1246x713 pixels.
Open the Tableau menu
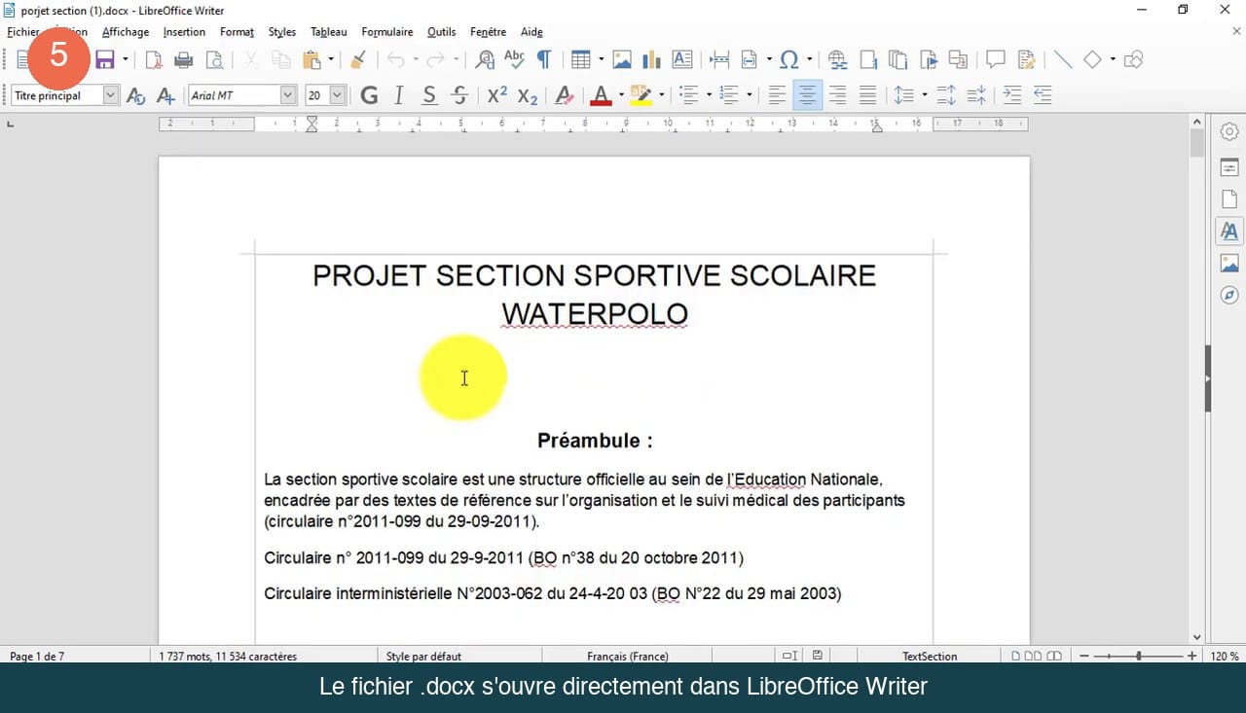328,32
